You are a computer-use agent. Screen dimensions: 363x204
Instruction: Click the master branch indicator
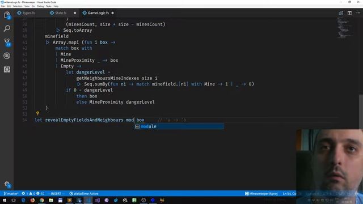tap(11, 194)
